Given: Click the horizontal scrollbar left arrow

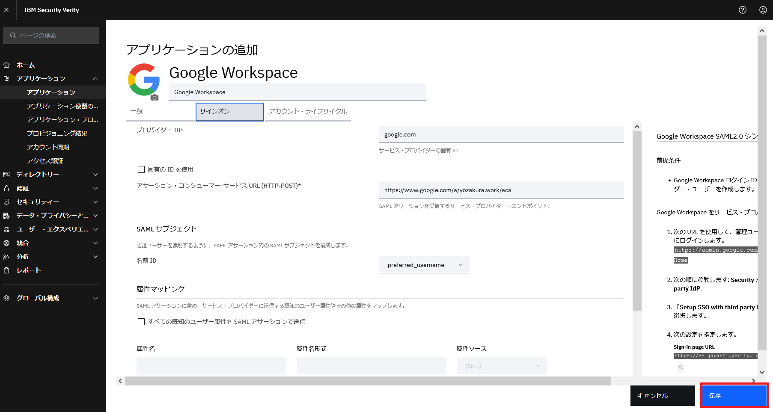Looking at the screenshot, I should click(120, 381).
